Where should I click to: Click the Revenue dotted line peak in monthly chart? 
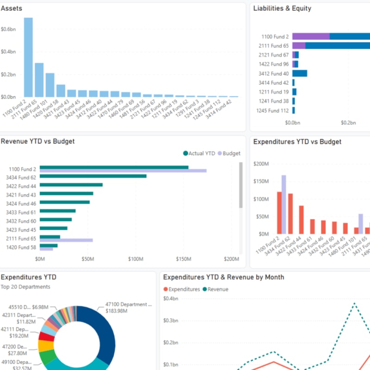click(x=354, y=303)
